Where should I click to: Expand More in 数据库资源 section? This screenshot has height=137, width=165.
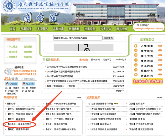[x=79, y=98]
